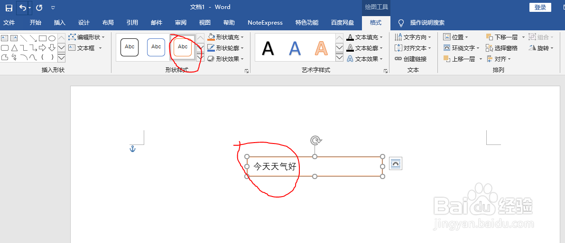Screen dimensions: 565x243
Task: Open the 形状轮廓 color dropdown
Action: click(226, 48)
